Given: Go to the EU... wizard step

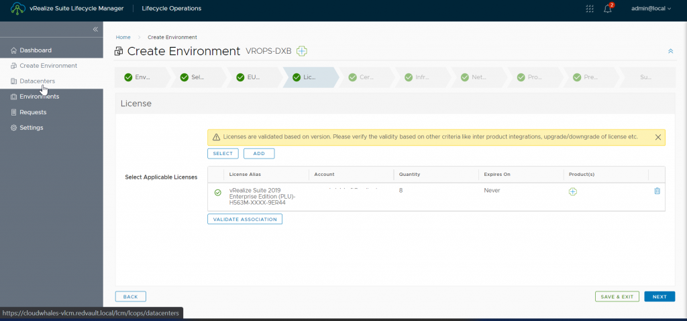Looking at the screenshot, I should coord(254,78).
